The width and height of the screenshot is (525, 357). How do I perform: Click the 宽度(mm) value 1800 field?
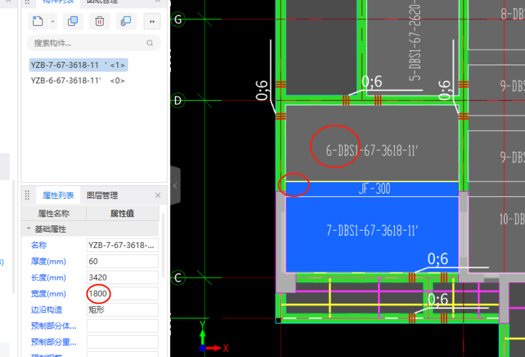(122, 293)
